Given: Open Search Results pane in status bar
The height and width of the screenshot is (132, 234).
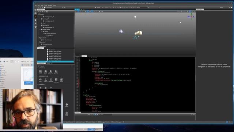Looking at the screenshot, I should click(x=69, y=122).
